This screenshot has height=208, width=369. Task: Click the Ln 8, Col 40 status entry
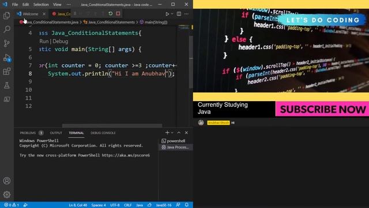(78, 205)
